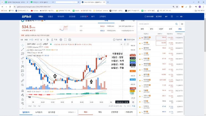Select the 트레이딩뷰 radio option
This screenshot has width=206, height=116.
point(129,40)
